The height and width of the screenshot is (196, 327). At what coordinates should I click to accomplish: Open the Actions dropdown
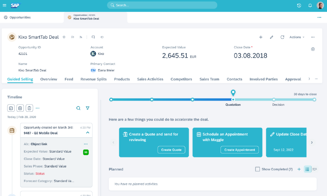297,37
